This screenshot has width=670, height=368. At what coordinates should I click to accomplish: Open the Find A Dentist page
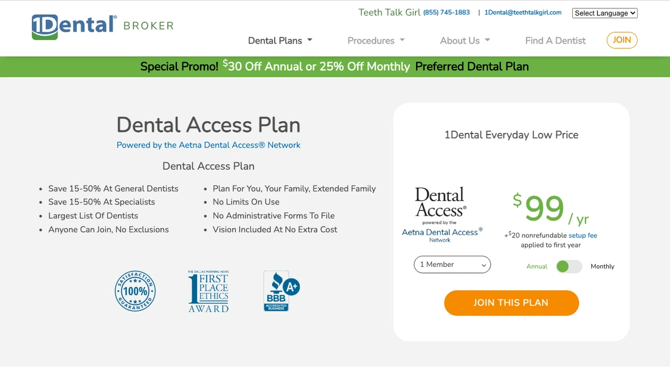(x=556, y=41)
